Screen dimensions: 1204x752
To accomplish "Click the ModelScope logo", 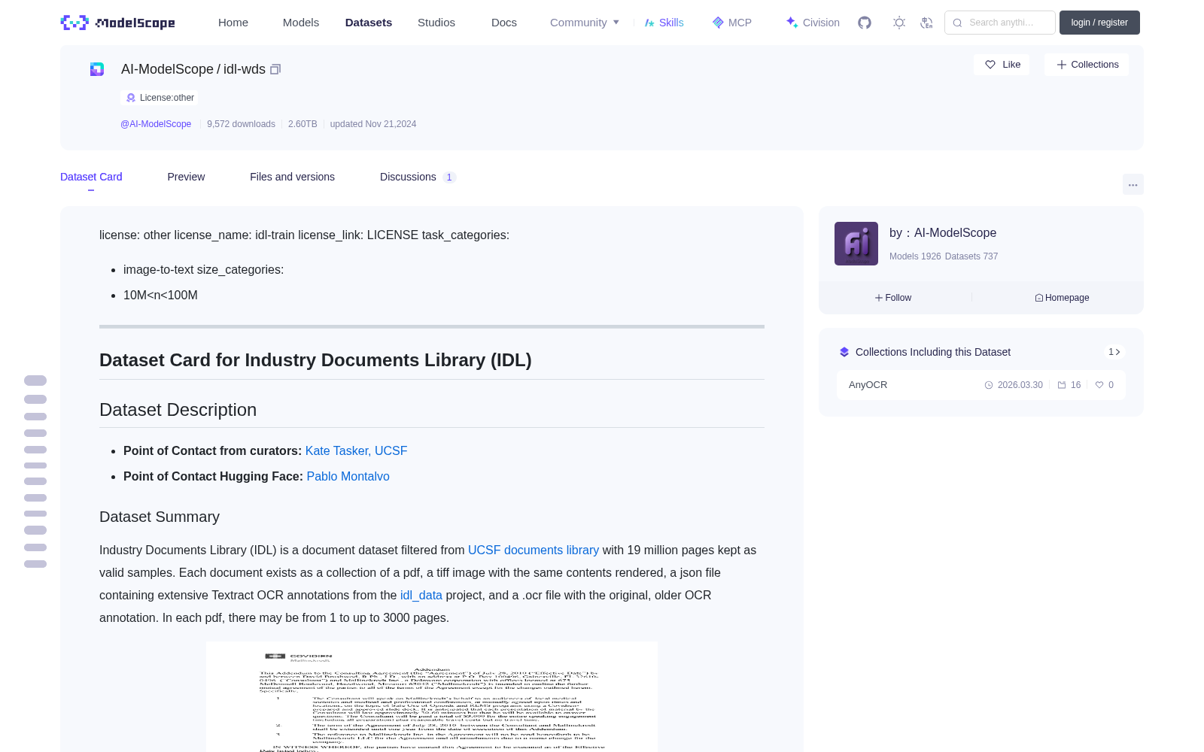I will click(118, 23).
